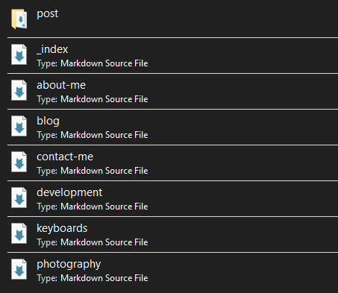
Task: Select the post folder icon
Action: click(19, 19)
